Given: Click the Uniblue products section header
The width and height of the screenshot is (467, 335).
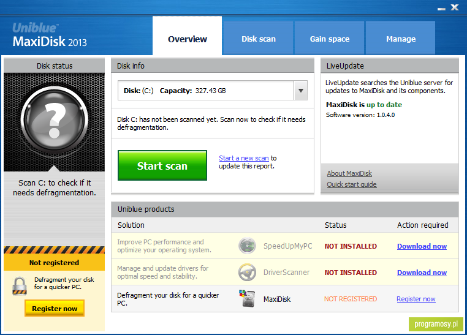Looking at the screenshot, I should pos(285,209).
